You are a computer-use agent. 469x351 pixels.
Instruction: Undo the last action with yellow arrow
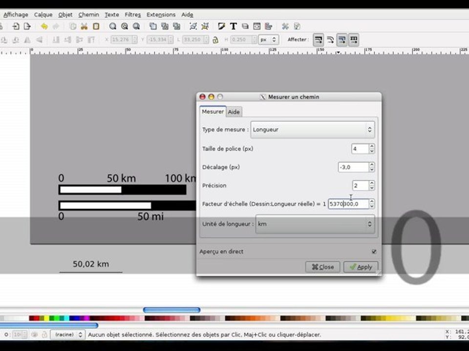[x=44, y=26]
